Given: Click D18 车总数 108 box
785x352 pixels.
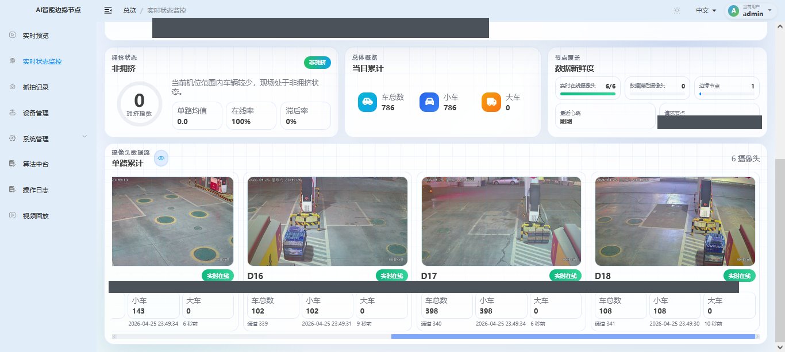Looking at the screenshot, I should tap(621, 305).
